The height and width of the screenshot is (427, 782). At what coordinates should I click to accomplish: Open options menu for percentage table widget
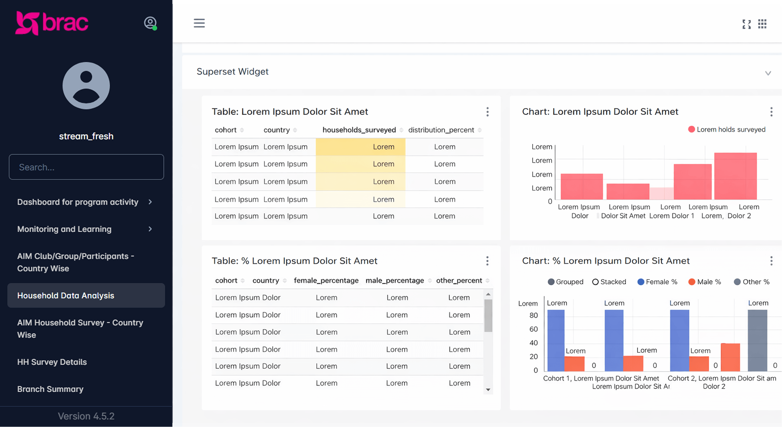pyautogui.click(x=487, y=261)
